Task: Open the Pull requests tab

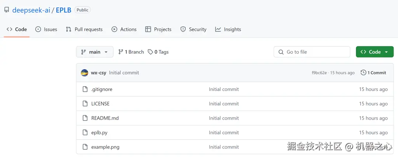Action: [84, 29]
